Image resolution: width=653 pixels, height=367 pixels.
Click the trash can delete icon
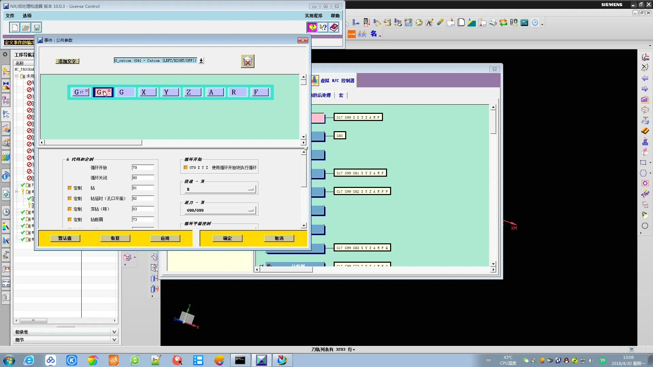pos(248,62)
